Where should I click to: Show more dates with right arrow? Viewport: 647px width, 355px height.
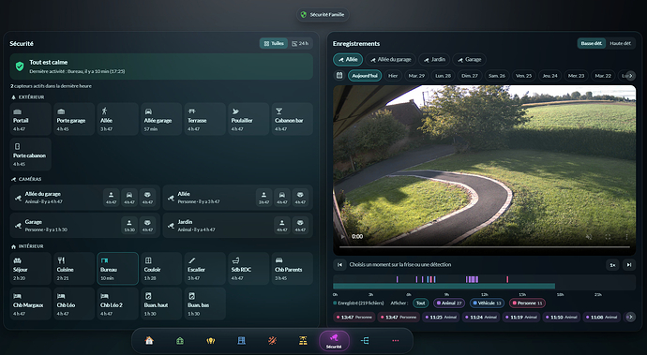tap(630, 76)
